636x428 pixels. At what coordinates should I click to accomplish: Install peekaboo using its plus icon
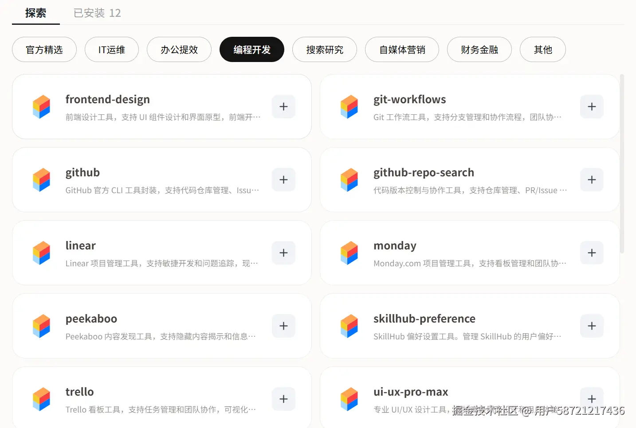pyautogui.click(x=284, y=326)
